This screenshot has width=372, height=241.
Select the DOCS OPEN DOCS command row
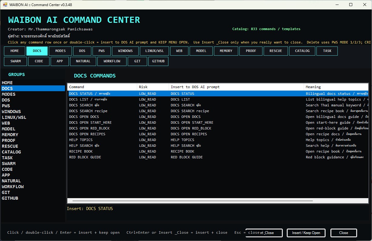(x=218, y=117)
